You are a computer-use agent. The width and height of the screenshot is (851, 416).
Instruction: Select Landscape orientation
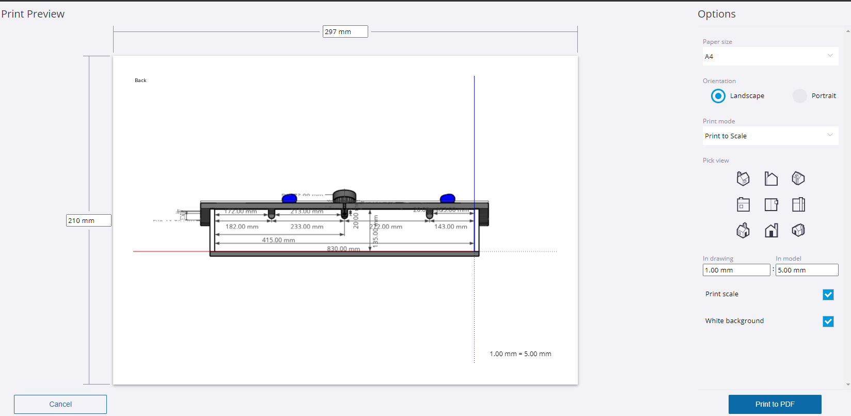coord(718,96)
